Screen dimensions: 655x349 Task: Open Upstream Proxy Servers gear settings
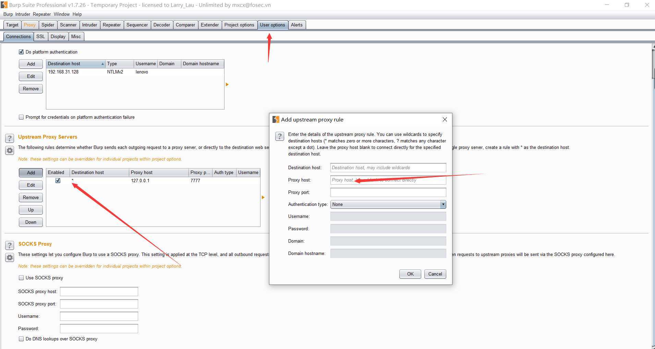click(x=10, y=150)
